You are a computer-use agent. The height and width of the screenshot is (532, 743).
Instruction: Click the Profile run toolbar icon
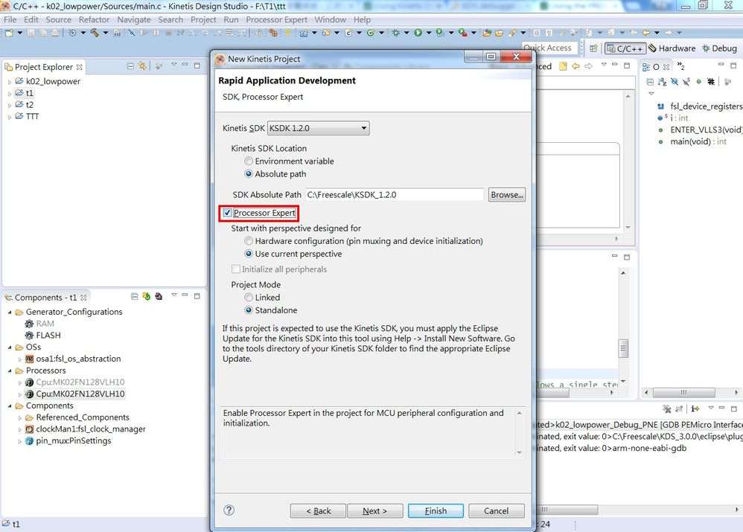(x=440, y=33)
